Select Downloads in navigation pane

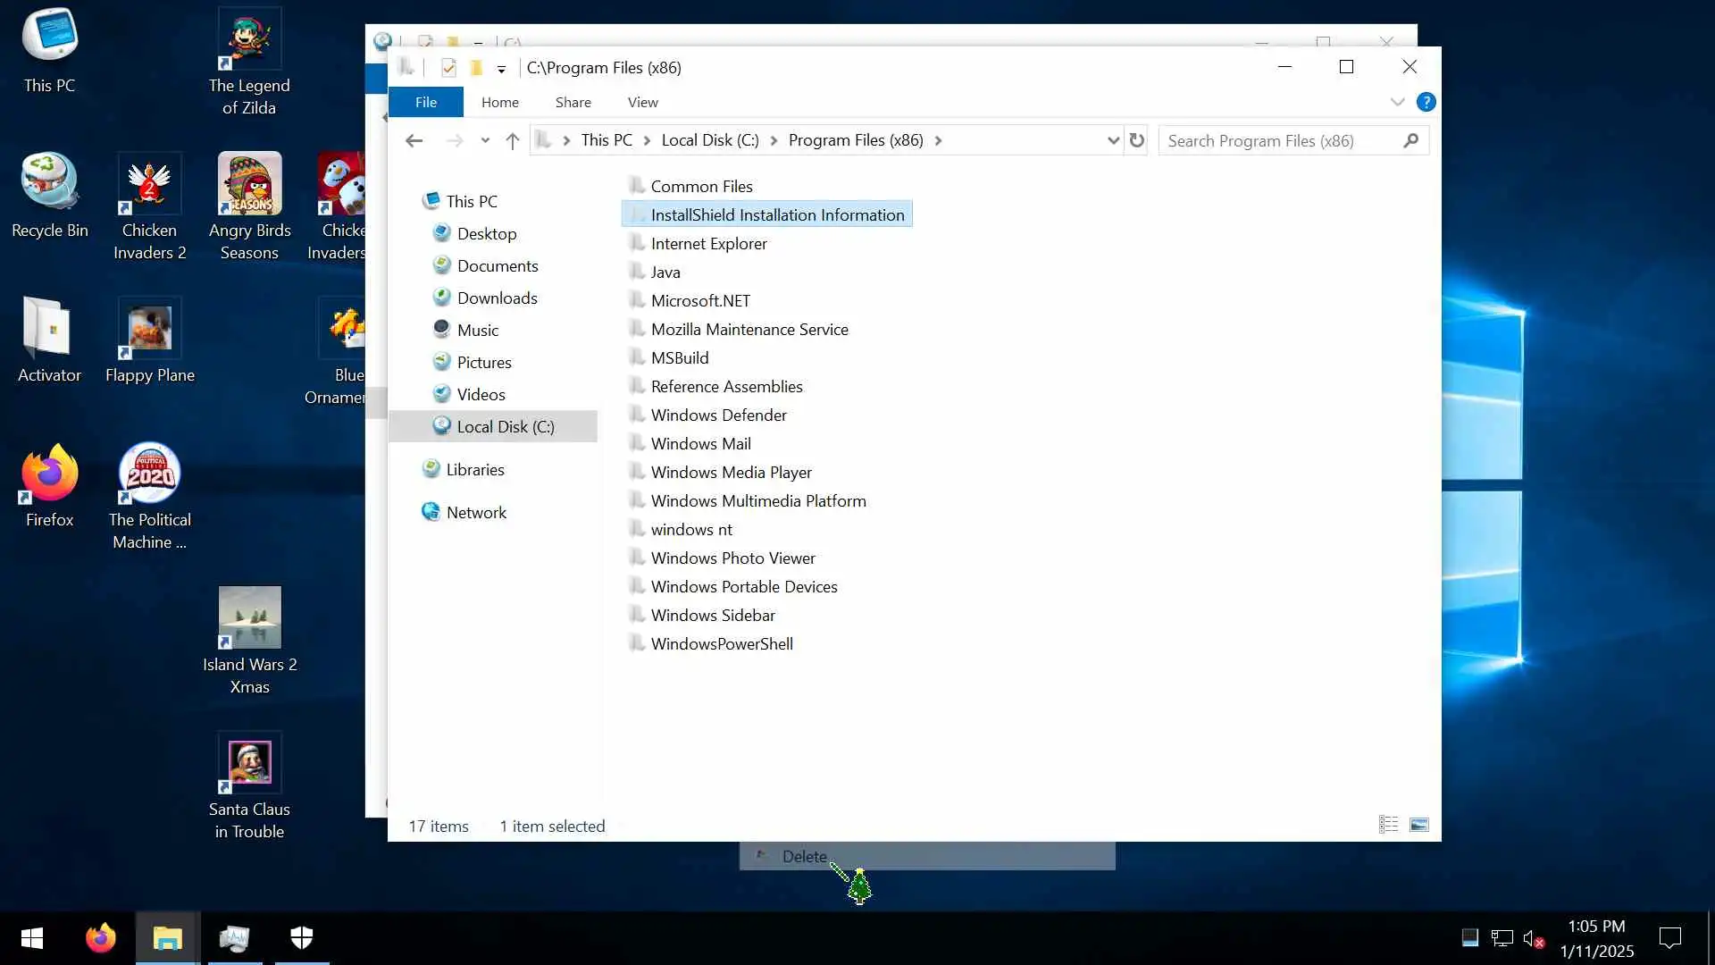click(x=497, y=298)
